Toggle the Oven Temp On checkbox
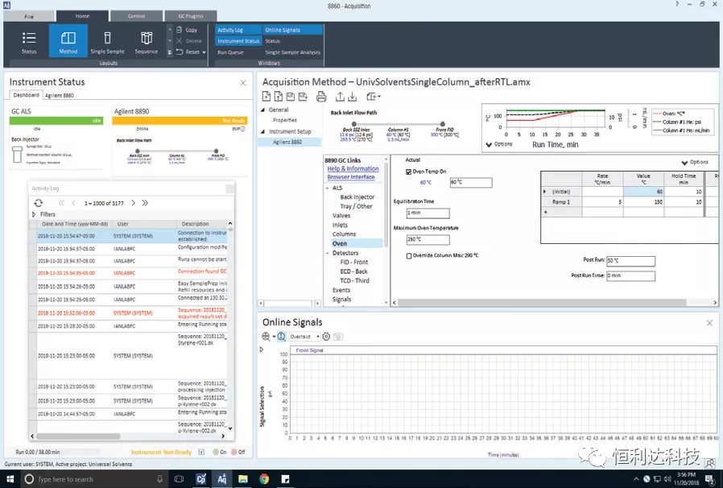This screenshot has height=488, width=723. [408, 172]
